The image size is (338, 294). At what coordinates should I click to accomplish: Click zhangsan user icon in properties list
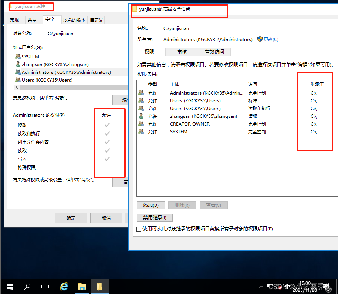tap(18, 64)
